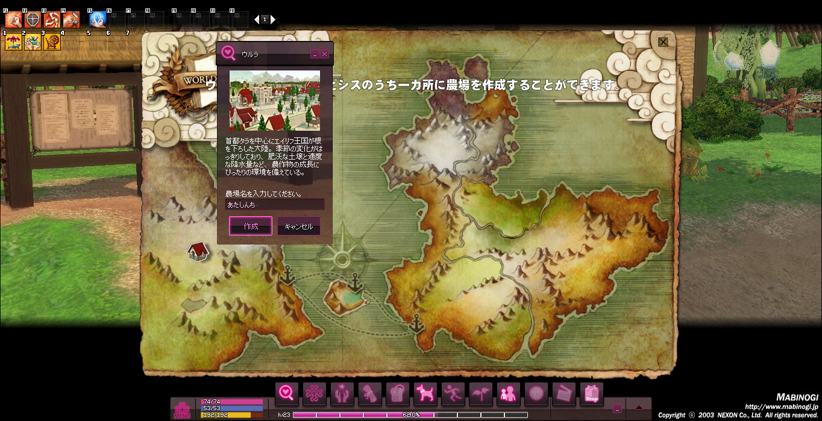Open the Celtic knot icon in bottom toolbar

[x=315, y=393]
